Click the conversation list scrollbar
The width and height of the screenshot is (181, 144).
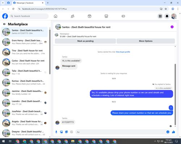50,51
